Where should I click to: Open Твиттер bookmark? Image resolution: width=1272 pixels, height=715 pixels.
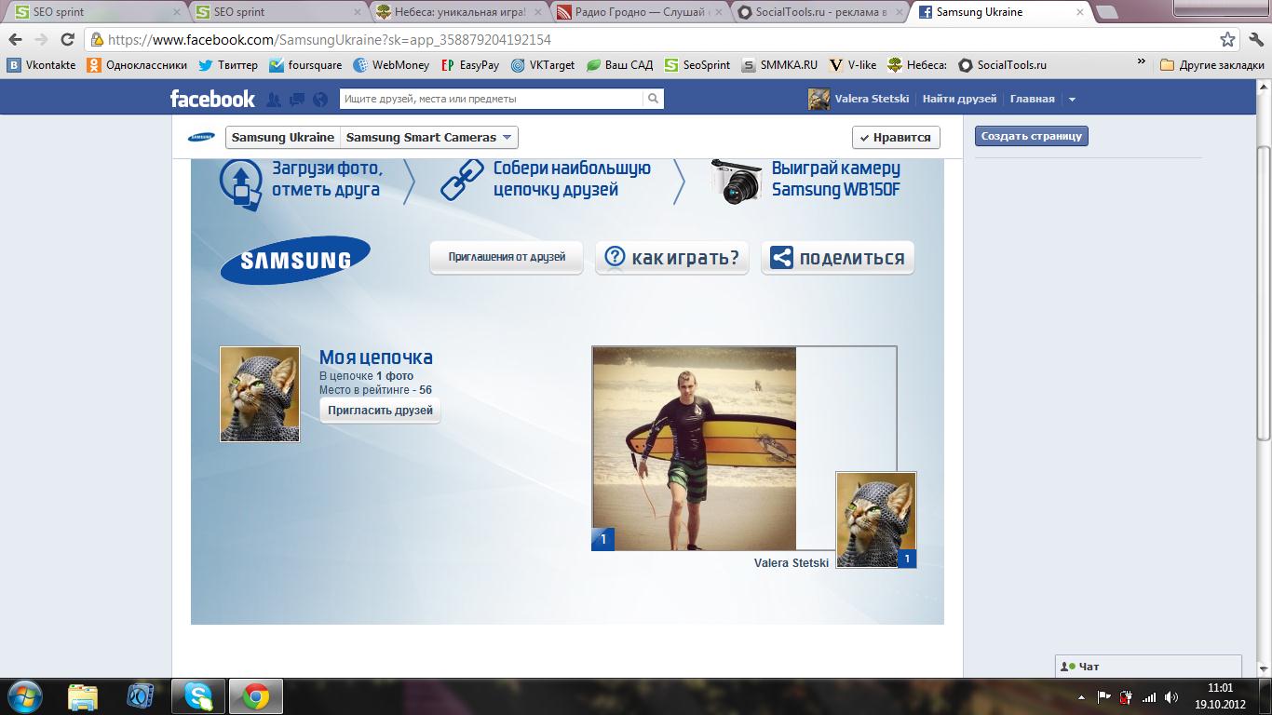227,65
